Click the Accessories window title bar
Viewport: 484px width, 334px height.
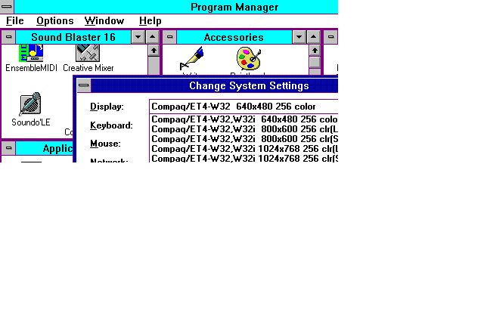(234, 37)
